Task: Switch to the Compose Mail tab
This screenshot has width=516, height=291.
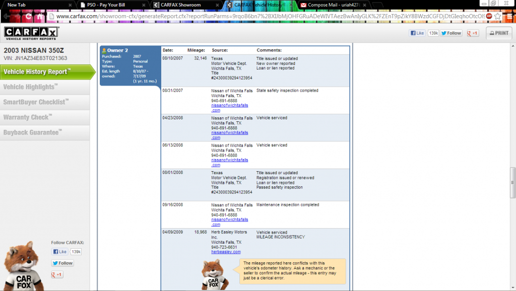Action: coord(333,5)
